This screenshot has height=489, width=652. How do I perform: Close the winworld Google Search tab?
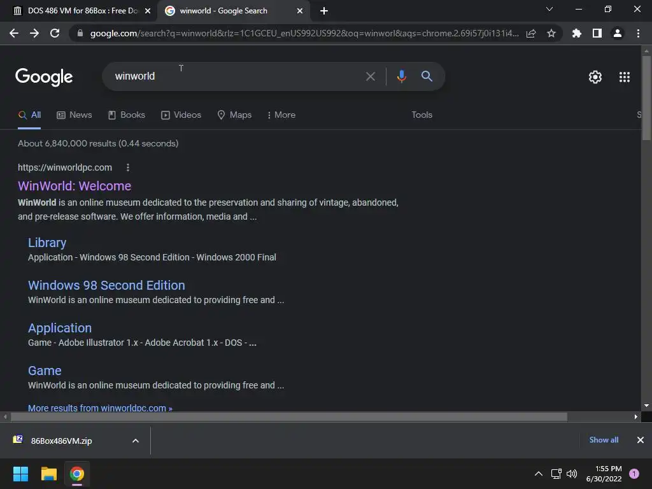pos(300,11)
